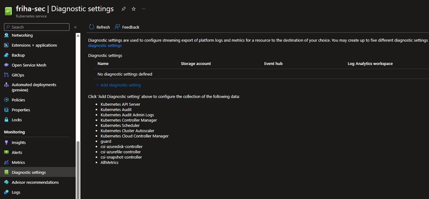Image resolution: width=429 pixels, height=199 pixels.
Task: Click the Refresh icon in toolbar
Action: pyautogui.click(x=91, y=27)
